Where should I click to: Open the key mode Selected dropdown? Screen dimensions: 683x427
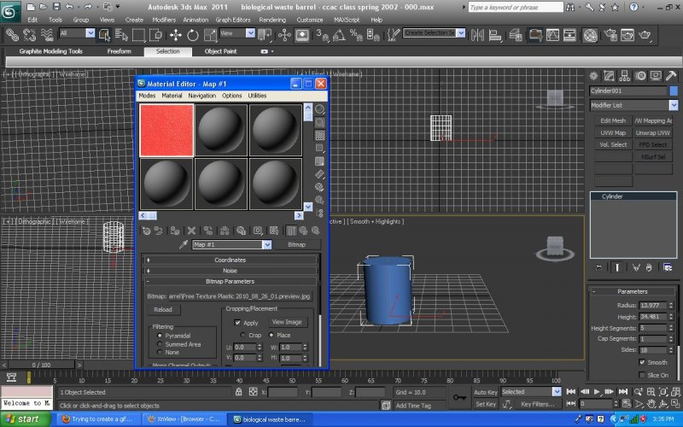point(557,392)
